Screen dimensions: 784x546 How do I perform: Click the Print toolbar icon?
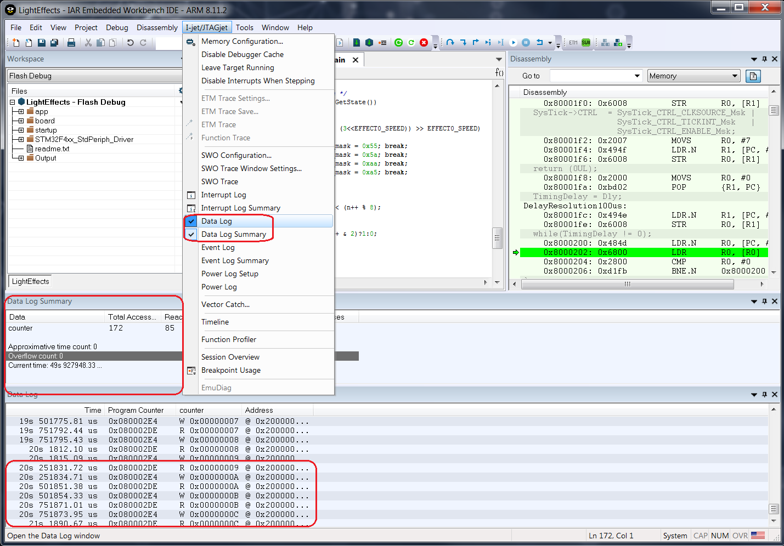coord(71,43)
